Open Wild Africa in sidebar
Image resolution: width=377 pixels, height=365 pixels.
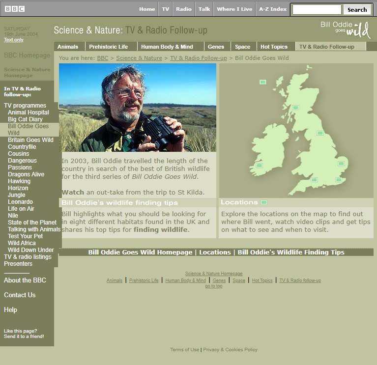[22, 243]
